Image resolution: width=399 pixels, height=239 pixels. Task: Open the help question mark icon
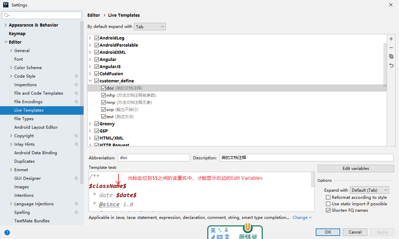coord(7,233)
